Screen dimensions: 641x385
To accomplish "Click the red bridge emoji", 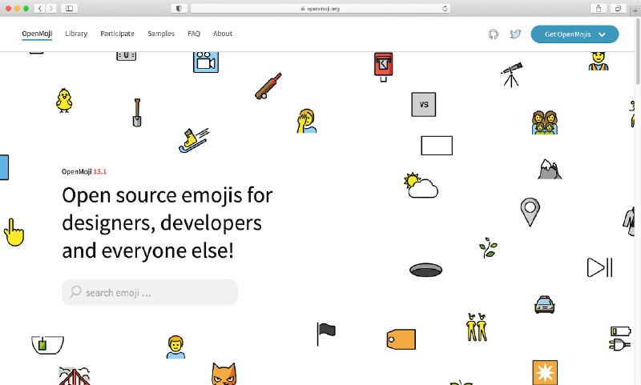I will [x=74, y=375].
